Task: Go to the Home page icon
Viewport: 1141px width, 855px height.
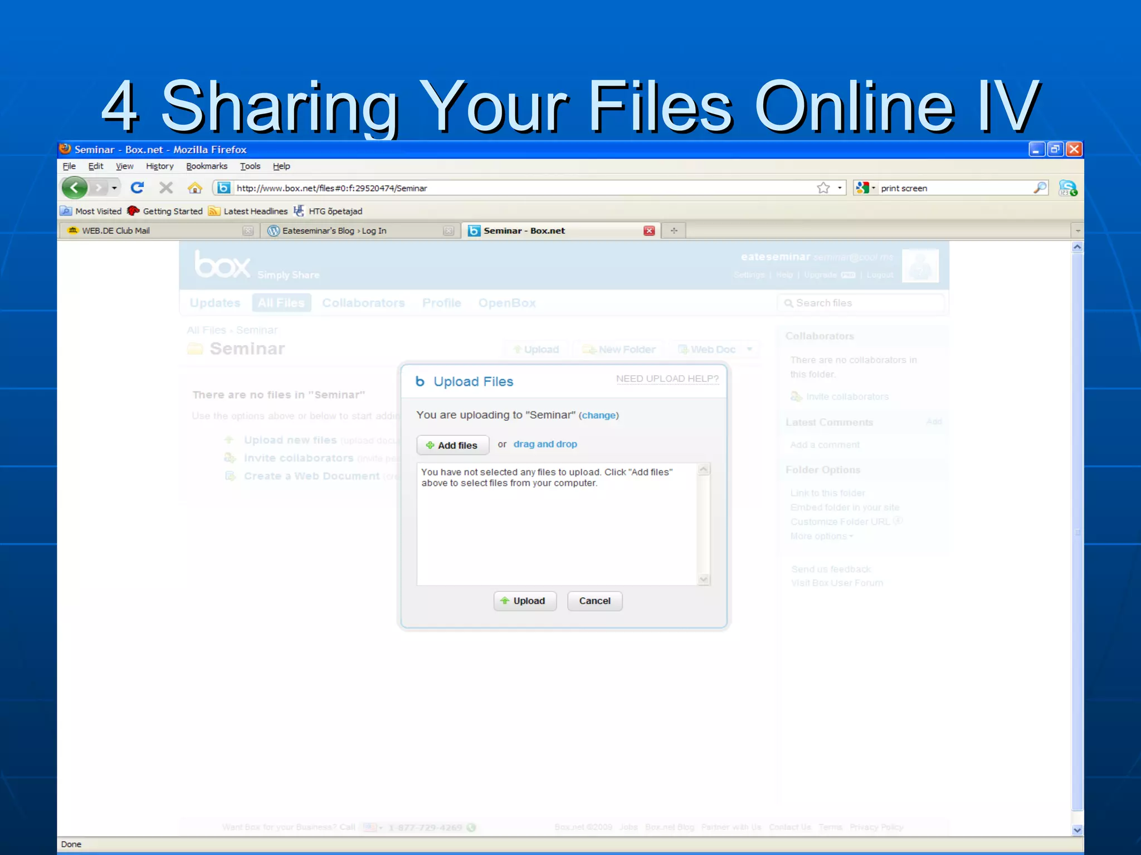Action: coord(194,188)
